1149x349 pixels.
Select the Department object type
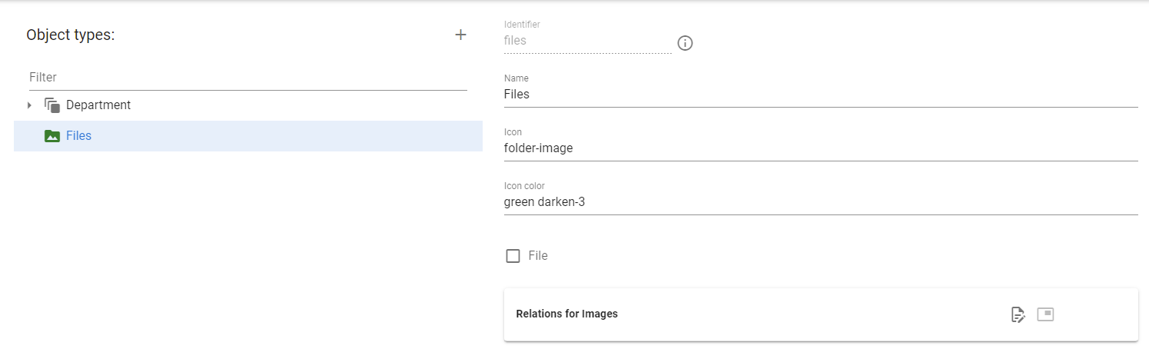[98, 105]
